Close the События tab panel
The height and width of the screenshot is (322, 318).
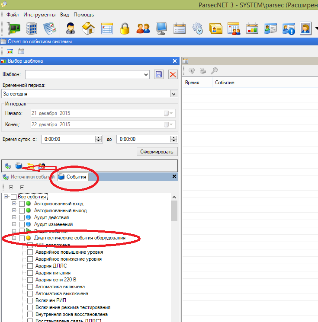click(174, 176)
